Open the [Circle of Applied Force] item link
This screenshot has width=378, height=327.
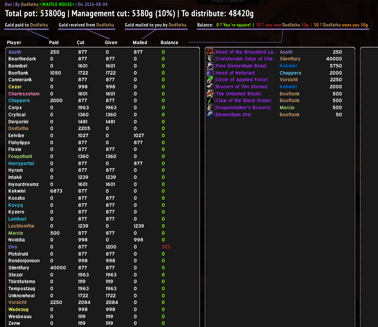[x=241, y=80]
